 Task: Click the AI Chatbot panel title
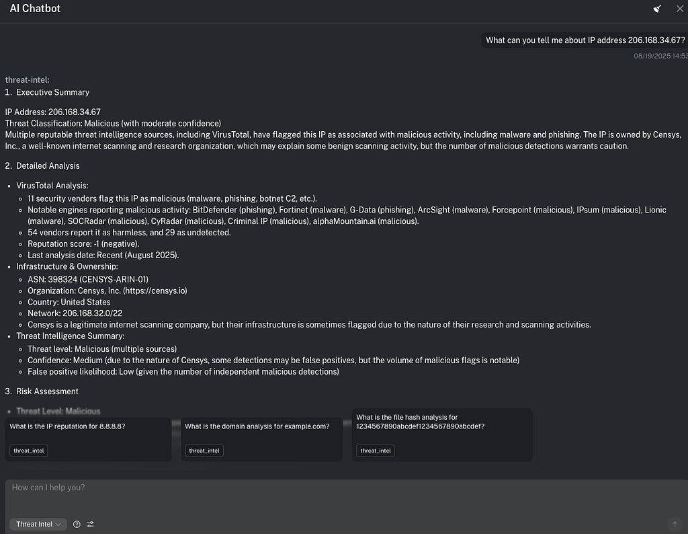coord(35,9)
